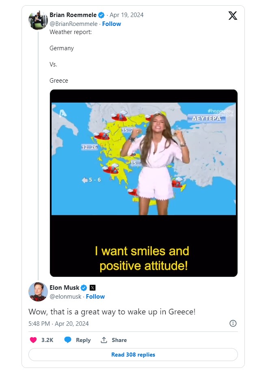Click the Apr 19, 2024 date of quoted tweet

(x=126, y=15)
